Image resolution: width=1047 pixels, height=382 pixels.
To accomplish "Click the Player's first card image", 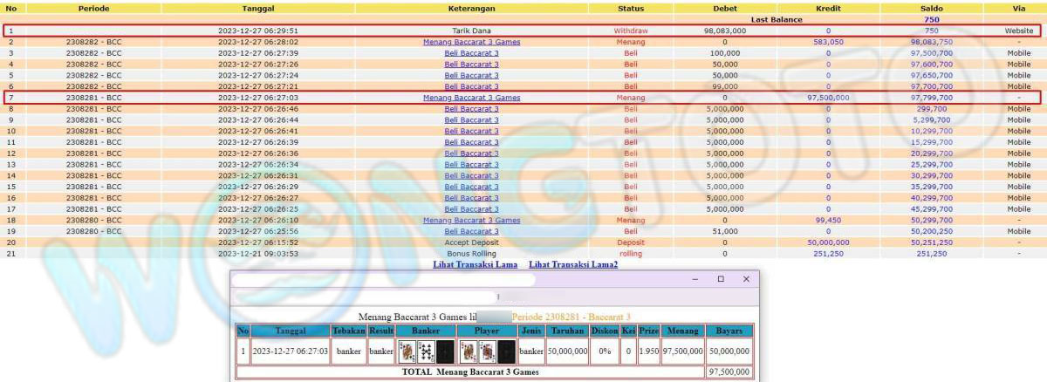I will pos(469,351).
